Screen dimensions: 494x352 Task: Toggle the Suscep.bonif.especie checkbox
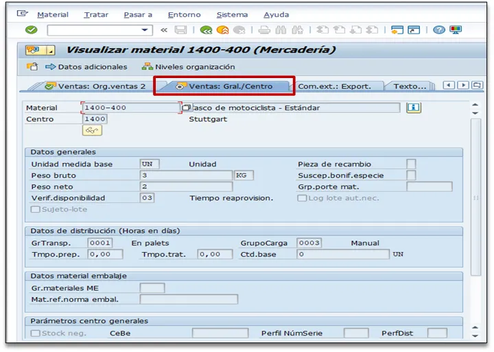pyautogui.click(x=411, y=175)
